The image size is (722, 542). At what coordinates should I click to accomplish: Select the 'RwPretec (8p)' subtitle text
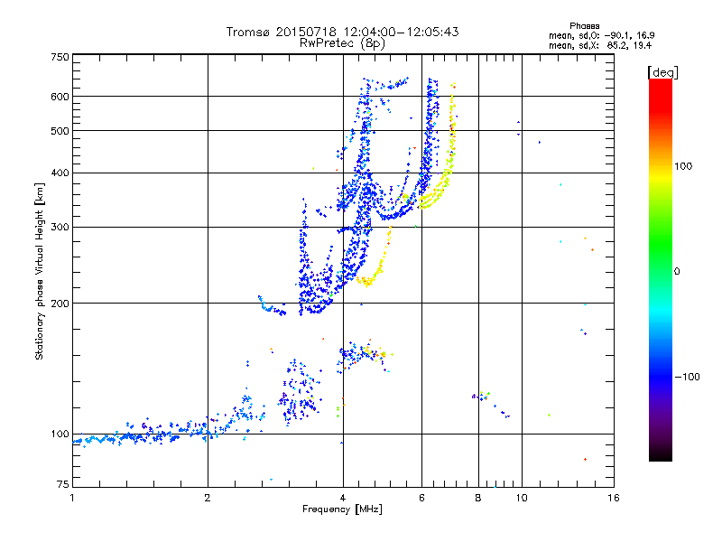click(342, 43)
